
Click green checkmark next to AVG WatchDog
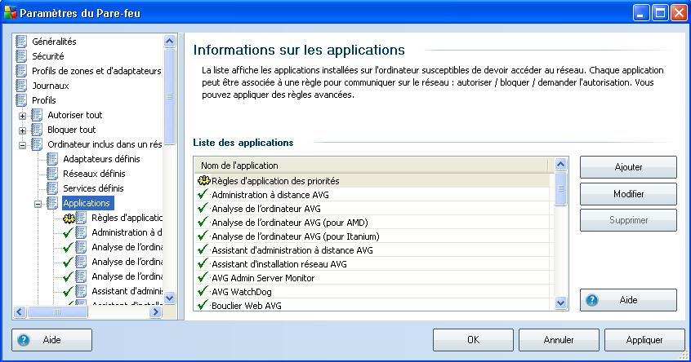[x=203, y=292]
